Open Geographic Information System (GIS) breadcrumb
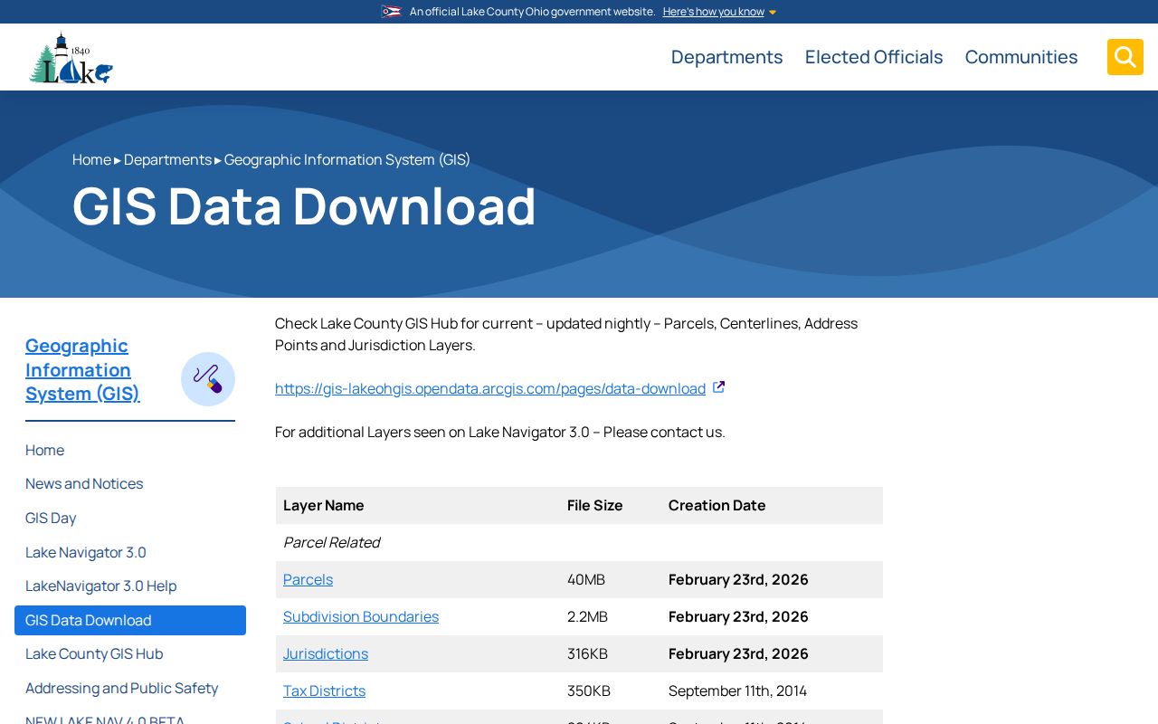This screenshot has height=724, width=1158. [347, 159]
